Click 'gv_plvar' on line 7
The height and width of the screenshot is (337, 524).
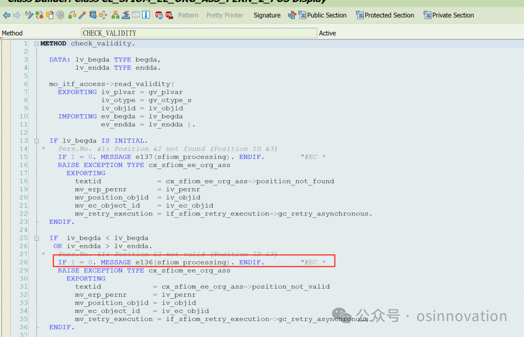coord(165,92)
